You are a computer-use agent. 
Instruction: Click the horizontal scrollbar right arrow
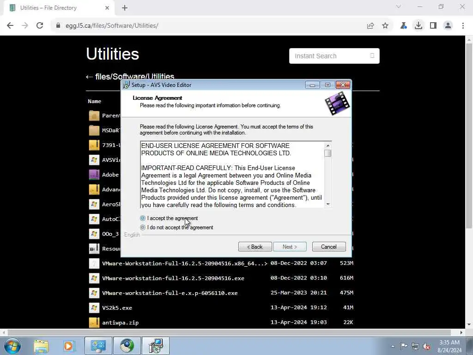pos(461,332)
